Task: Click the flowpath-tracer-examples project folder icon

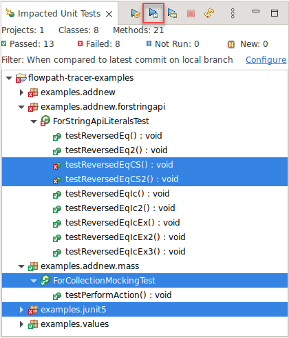Action: tap(21, 78)
